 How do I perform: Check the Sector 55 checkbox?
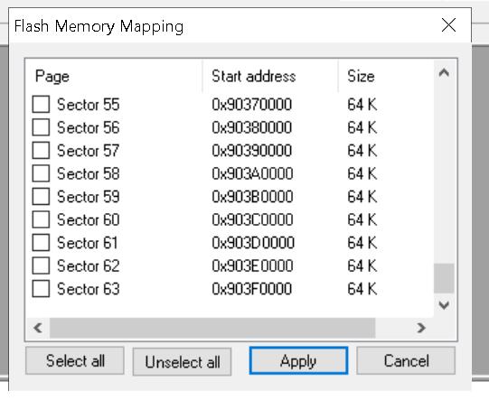pos(41,104)
